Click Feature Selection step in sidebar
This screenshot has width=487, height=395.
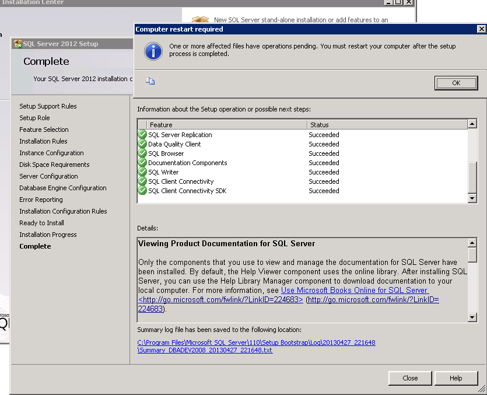tap(44, 130)
